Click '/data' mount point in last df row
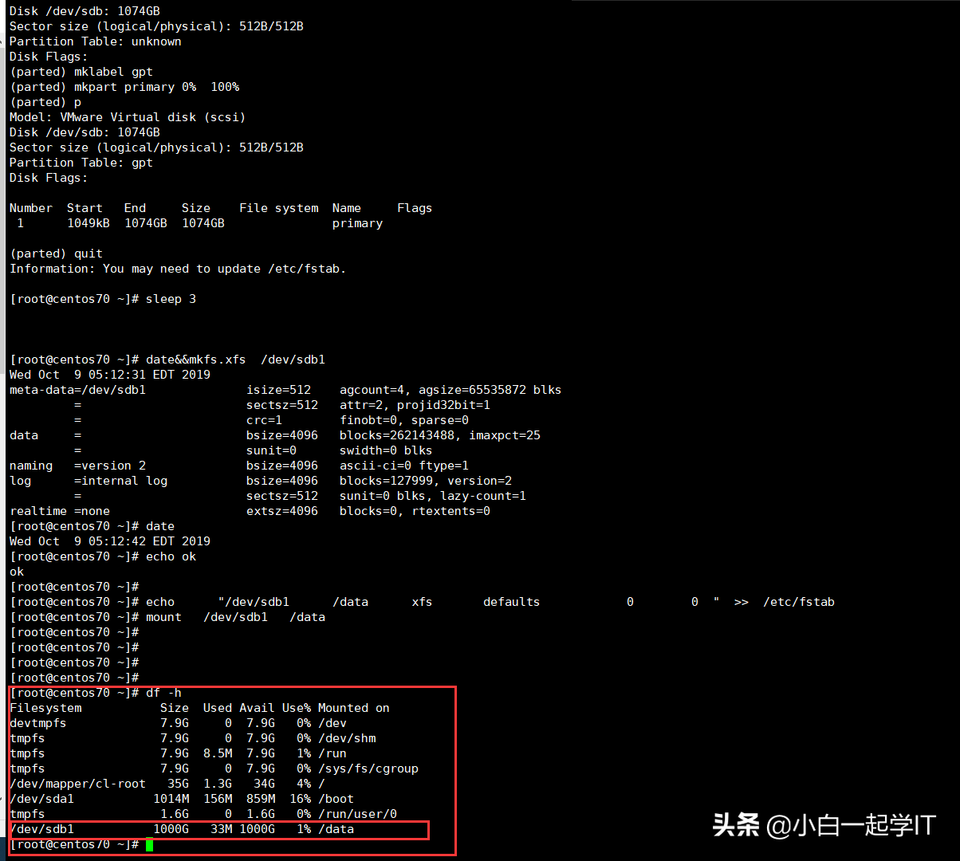The height and width of the screenshot is (861, 960). tap(336, 829)
